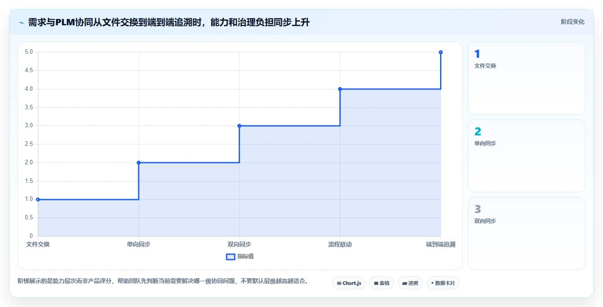Click the data point at 流程联动 value 4.0
The width and height of the screenshot is (603, 307).
[340, 89]
